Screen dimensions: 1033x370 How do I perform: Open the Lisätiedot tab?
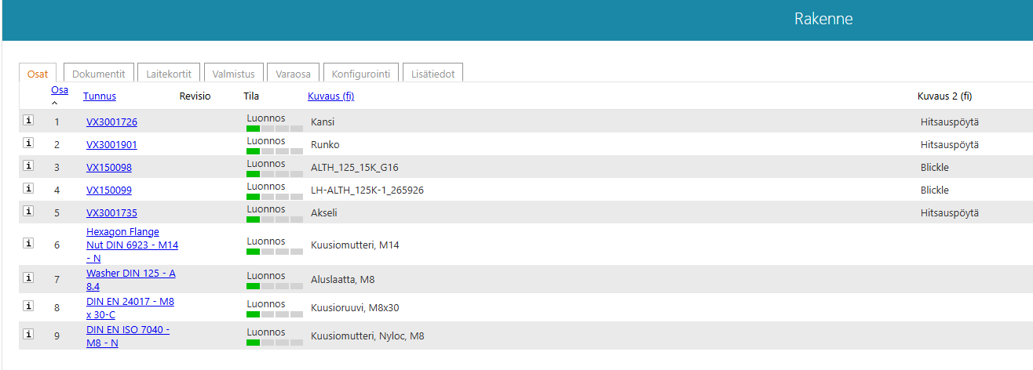(433, 74)
